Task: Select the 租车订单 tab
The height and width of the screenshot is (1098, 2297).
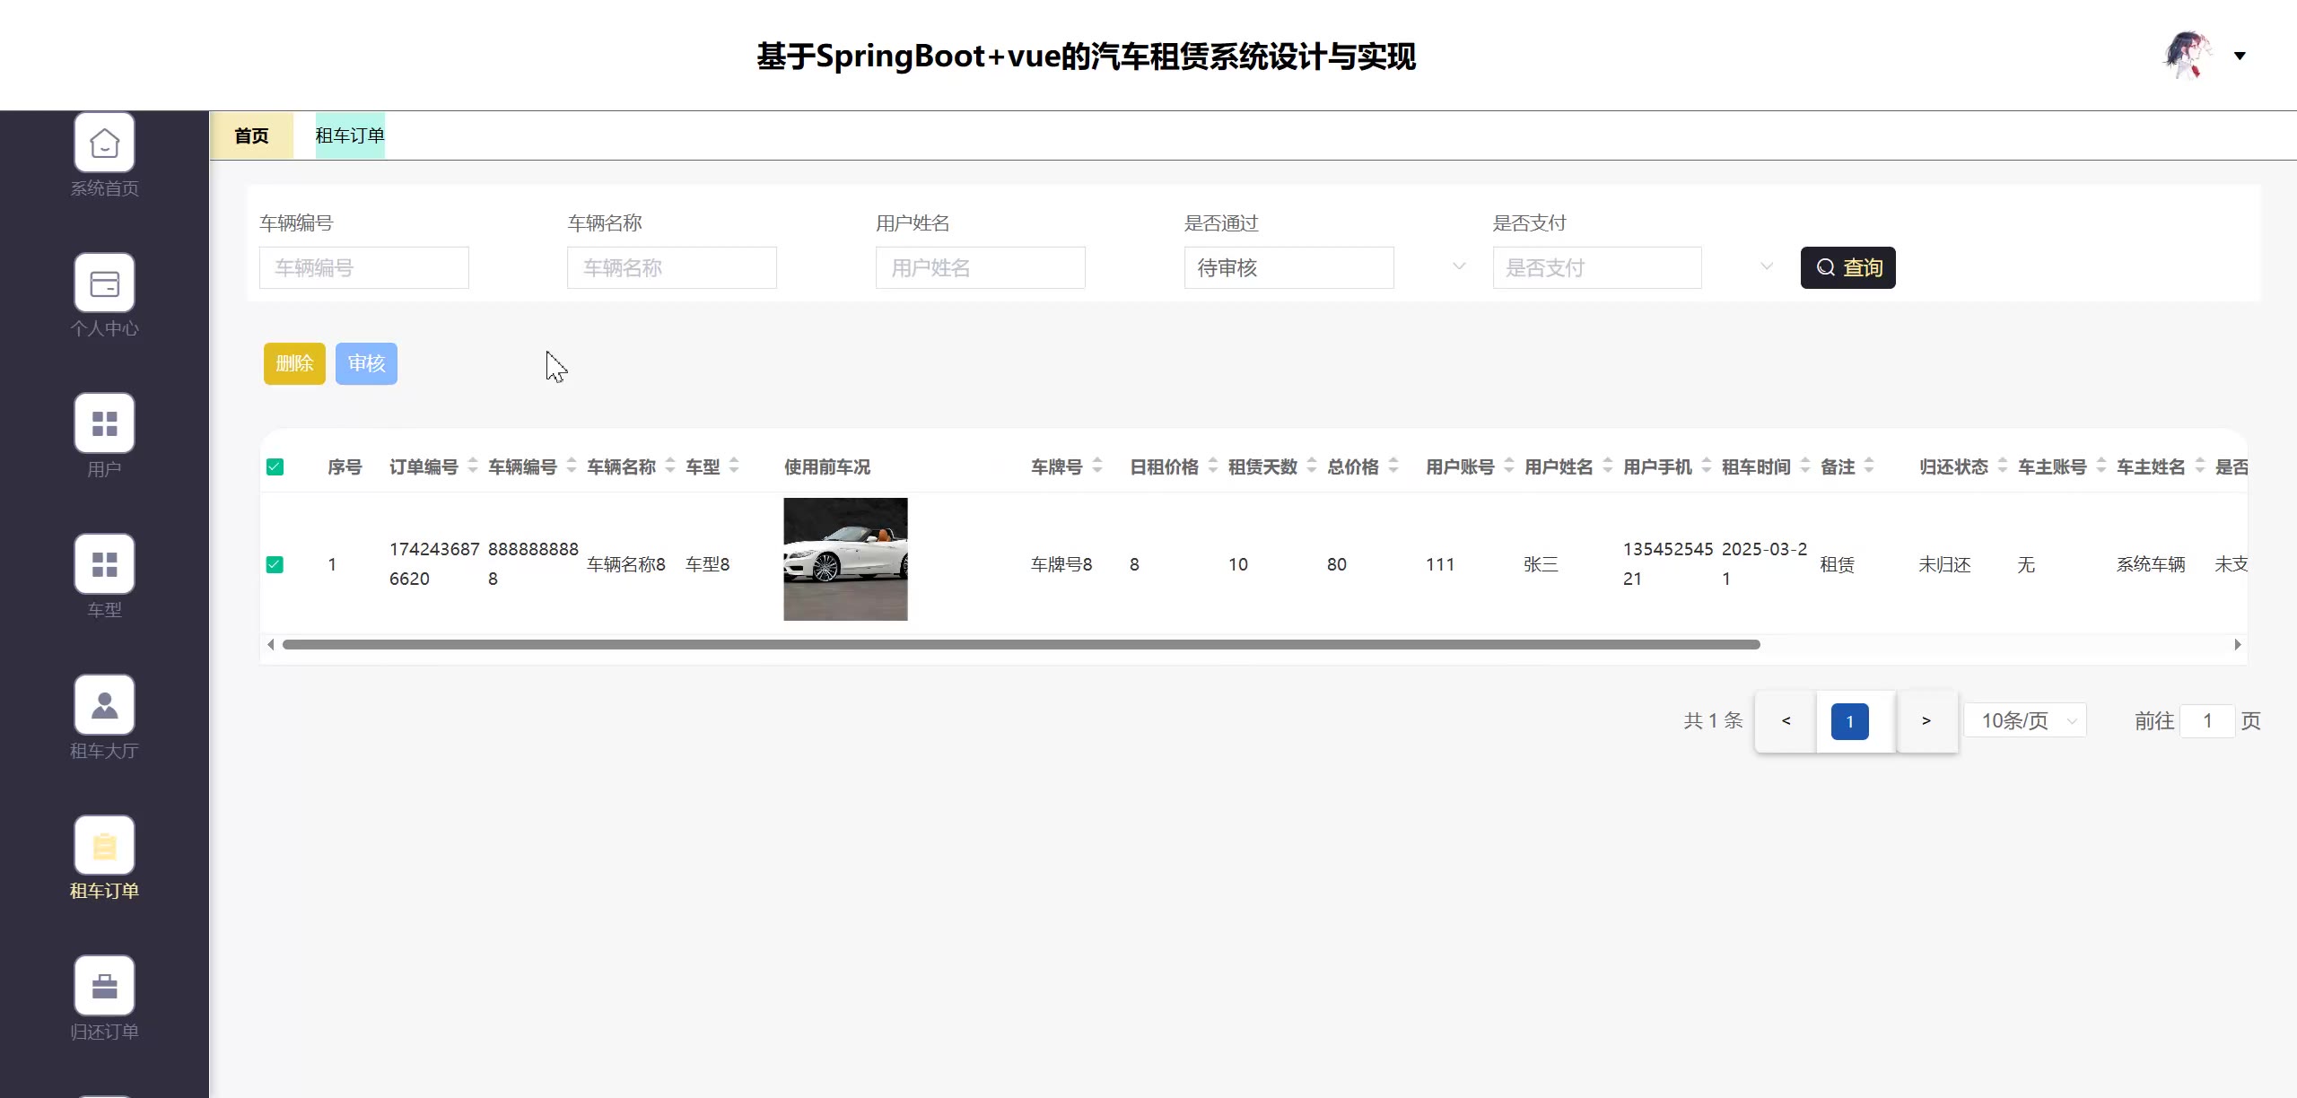Action: 350,136
